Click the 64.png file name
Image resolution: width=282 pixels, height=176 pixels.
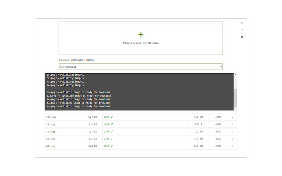[50, 146]
